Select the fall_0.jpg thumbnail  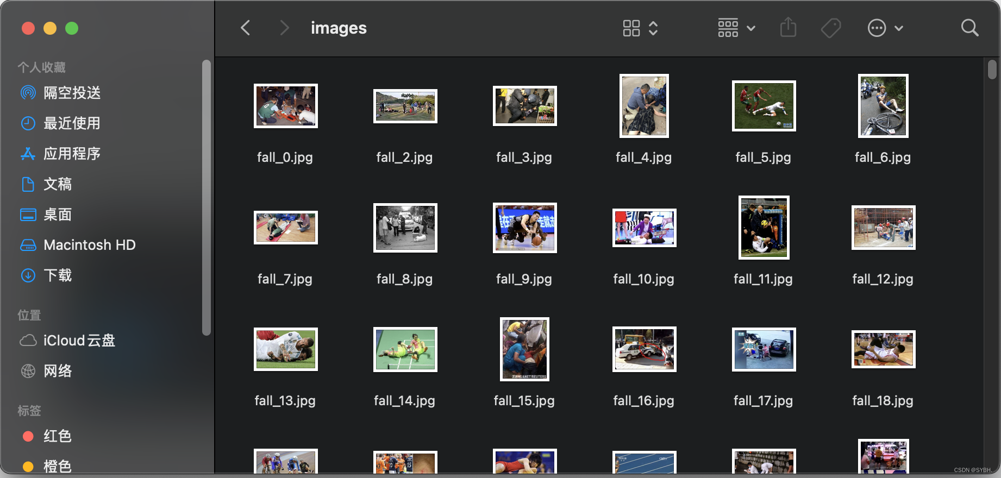[286, 106]
